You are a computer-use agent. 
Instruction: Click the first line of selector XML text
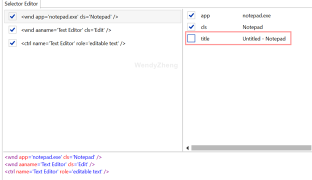pyautogui.click(x=53, y=157)
